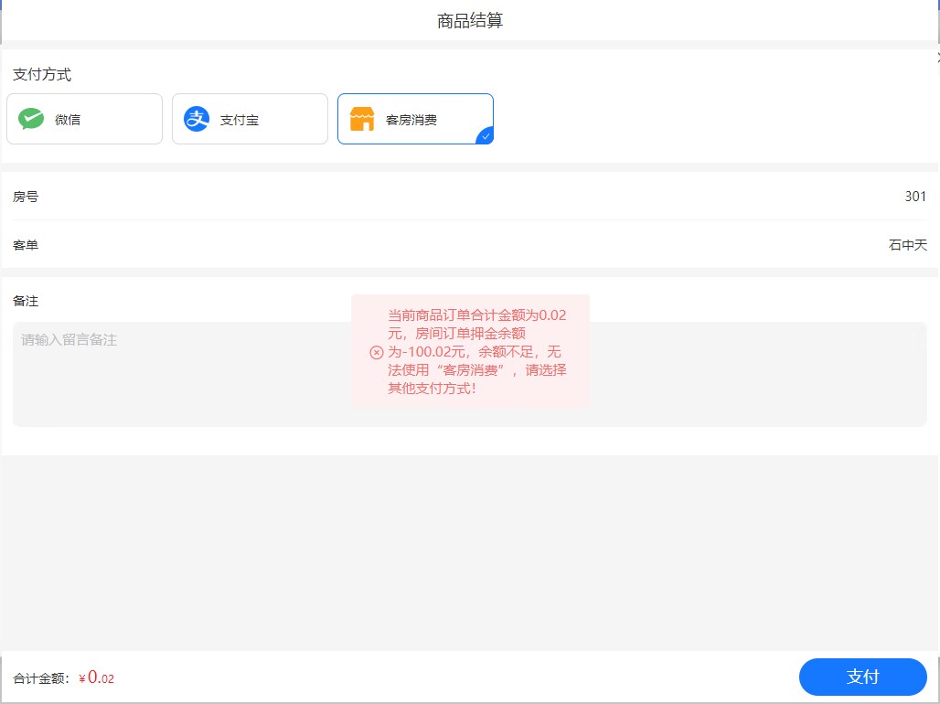Click the orange shop icon for 客房消费
940x704 pixels.
click(x=362, y=119)
